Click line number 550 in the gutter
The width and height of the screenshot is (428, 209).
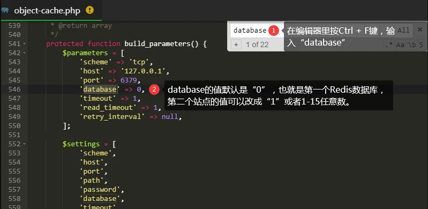(x=14, y=126)
